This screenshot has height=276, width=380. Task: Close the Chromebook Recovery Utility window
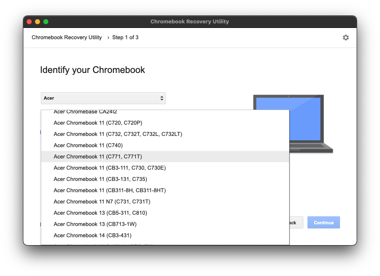[29, 22]
